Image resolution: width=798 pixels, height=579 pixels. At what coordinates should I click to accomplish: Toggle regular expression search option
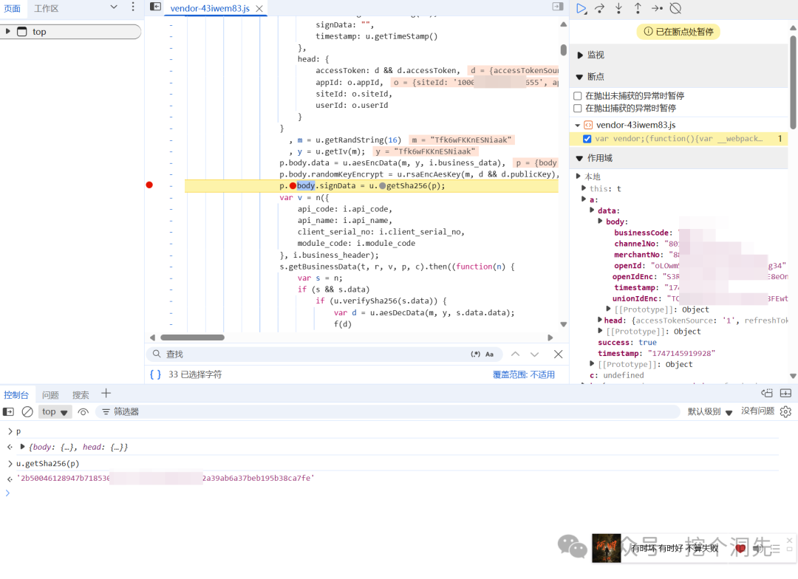[475, 354]
